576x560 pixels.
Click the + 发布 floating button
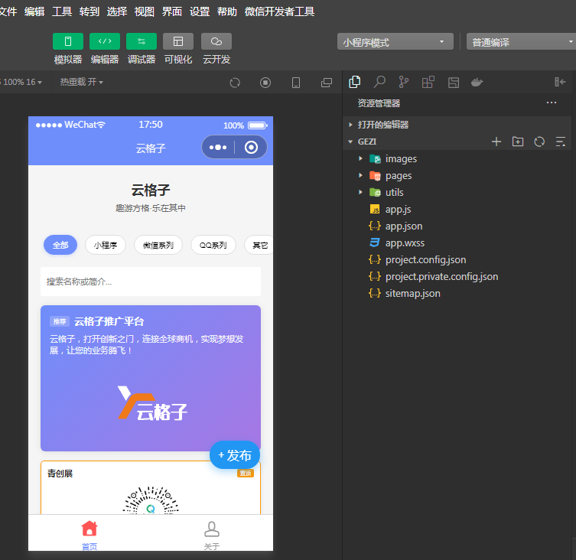(235, 455)
